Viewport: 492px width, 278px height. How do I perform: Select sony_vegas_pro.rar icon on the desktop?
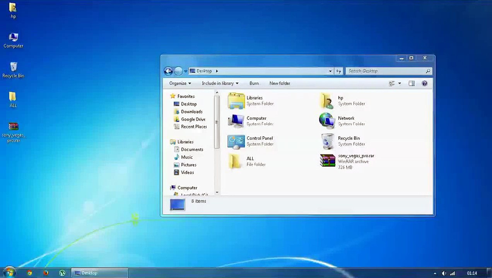click(14, 132)
